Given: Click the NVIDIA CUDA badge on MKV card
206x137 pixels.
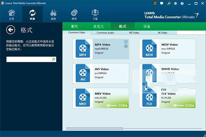Looking at the screenshot, I should click(x=117, y=106).
